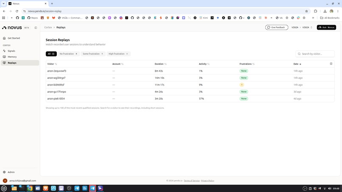Open the highlighted Telegram taskbar icon

[x=93, y=188]
